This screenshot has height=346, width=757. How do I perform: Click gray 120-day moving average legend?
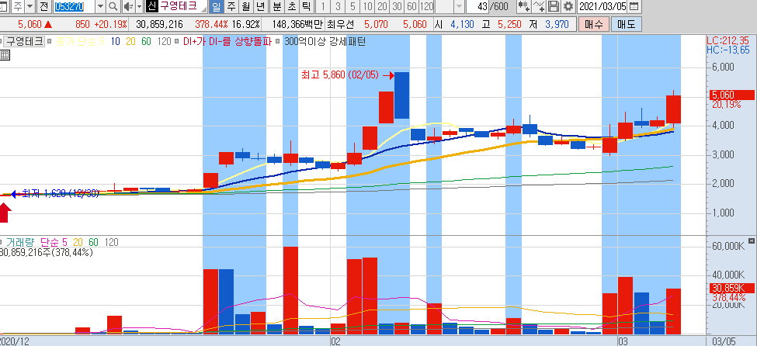click(165, 42)
